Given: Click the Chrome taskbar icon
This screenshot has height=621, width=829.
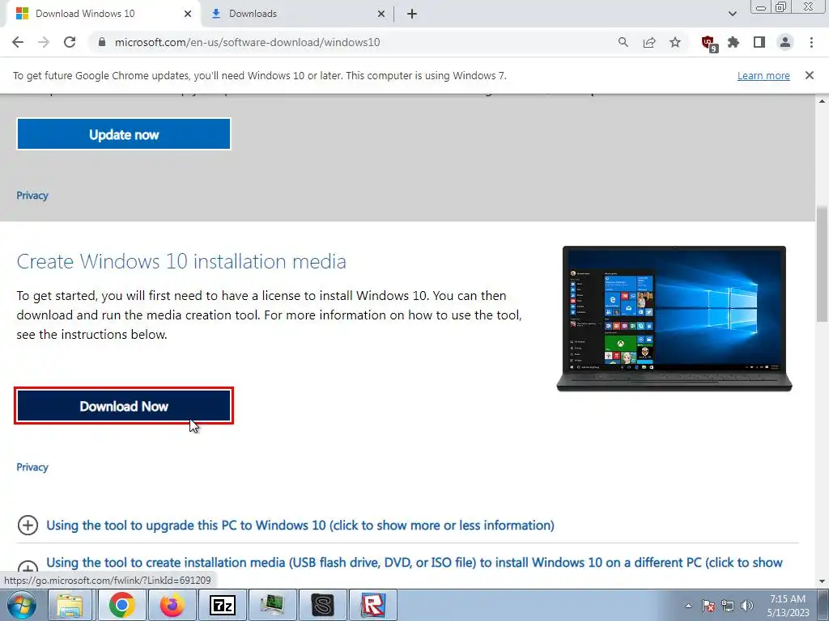Looking at the screenshot, I should click(x=121, y=605).
